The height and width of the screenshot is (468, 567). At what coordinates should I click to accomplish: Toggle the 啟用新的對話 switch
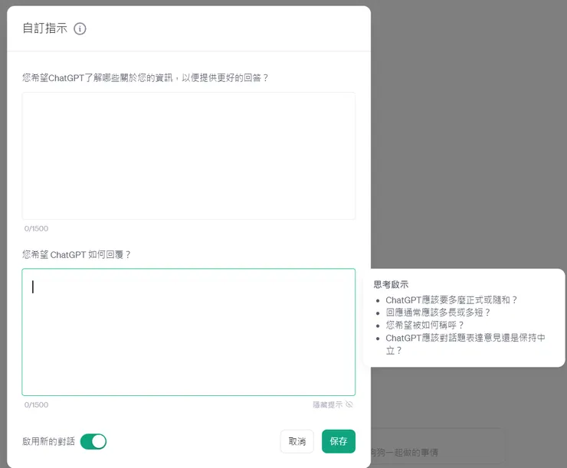click(93, 442)
